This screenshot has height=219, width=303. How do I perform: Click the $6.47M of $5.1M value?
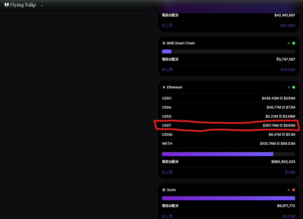(282, 134)
